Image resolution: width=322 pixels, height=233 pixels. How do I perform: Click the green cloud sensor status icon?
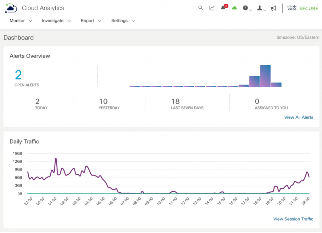click(x=234, y=8)
